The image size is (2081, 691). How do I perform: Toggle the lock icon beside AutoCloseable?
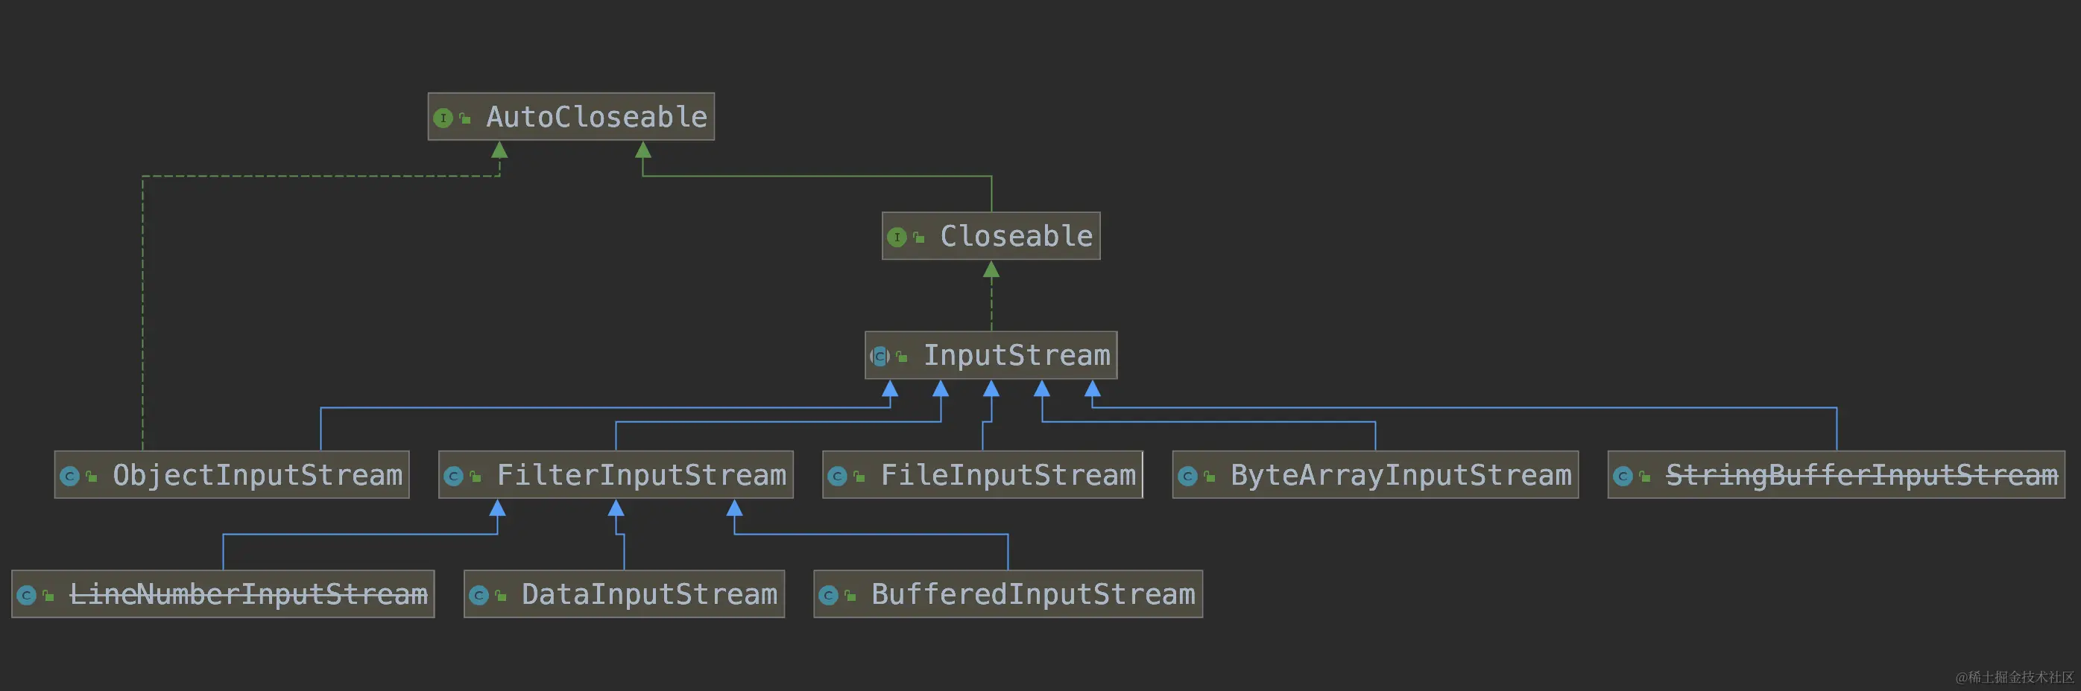(x=466, y=116)
